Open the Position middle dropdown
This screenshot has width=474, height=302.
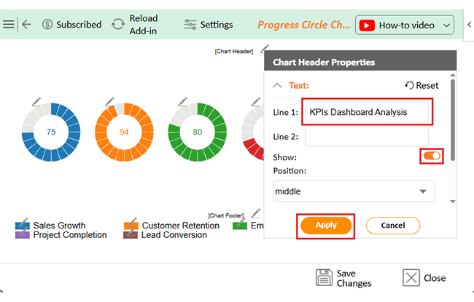[354, 191]
